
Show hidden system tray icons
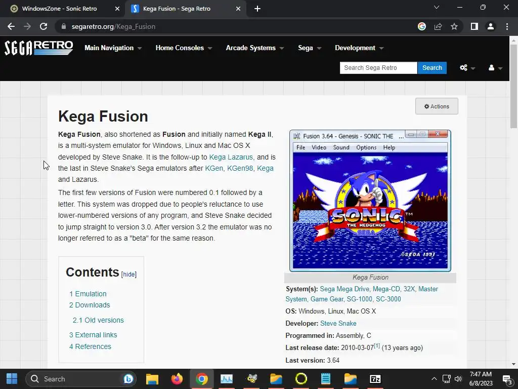pyautogui.click(x=434, y=379)
